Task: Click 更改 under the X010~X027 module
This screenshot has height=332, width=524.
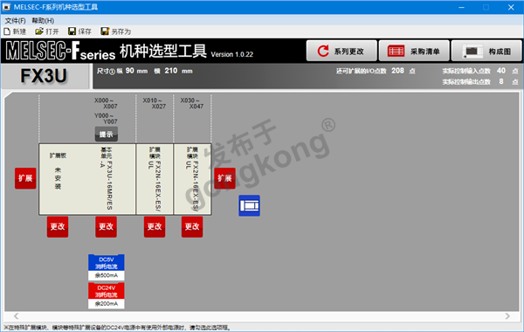Action: click(155, 226)
